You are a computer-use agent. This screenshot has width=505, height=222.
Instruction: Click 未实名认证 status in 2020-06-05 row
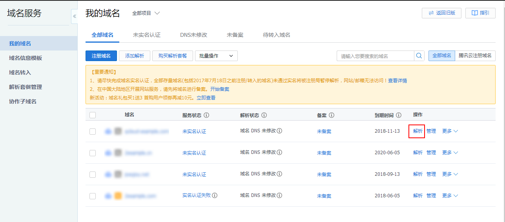click(194, 153)
